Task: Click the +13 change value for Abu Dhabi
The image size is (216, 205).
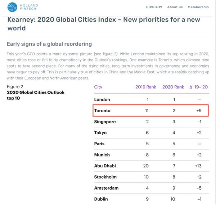Action: coord(199,166)
